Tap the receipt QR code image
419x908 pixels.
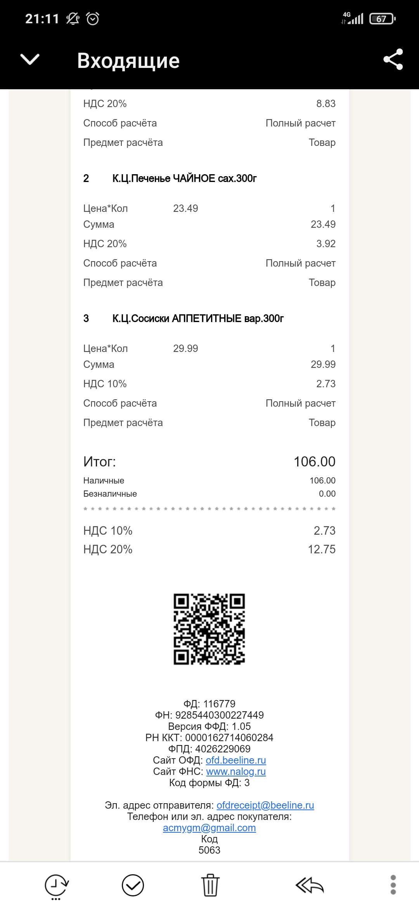pyautogui.click(x=209, y=629)
